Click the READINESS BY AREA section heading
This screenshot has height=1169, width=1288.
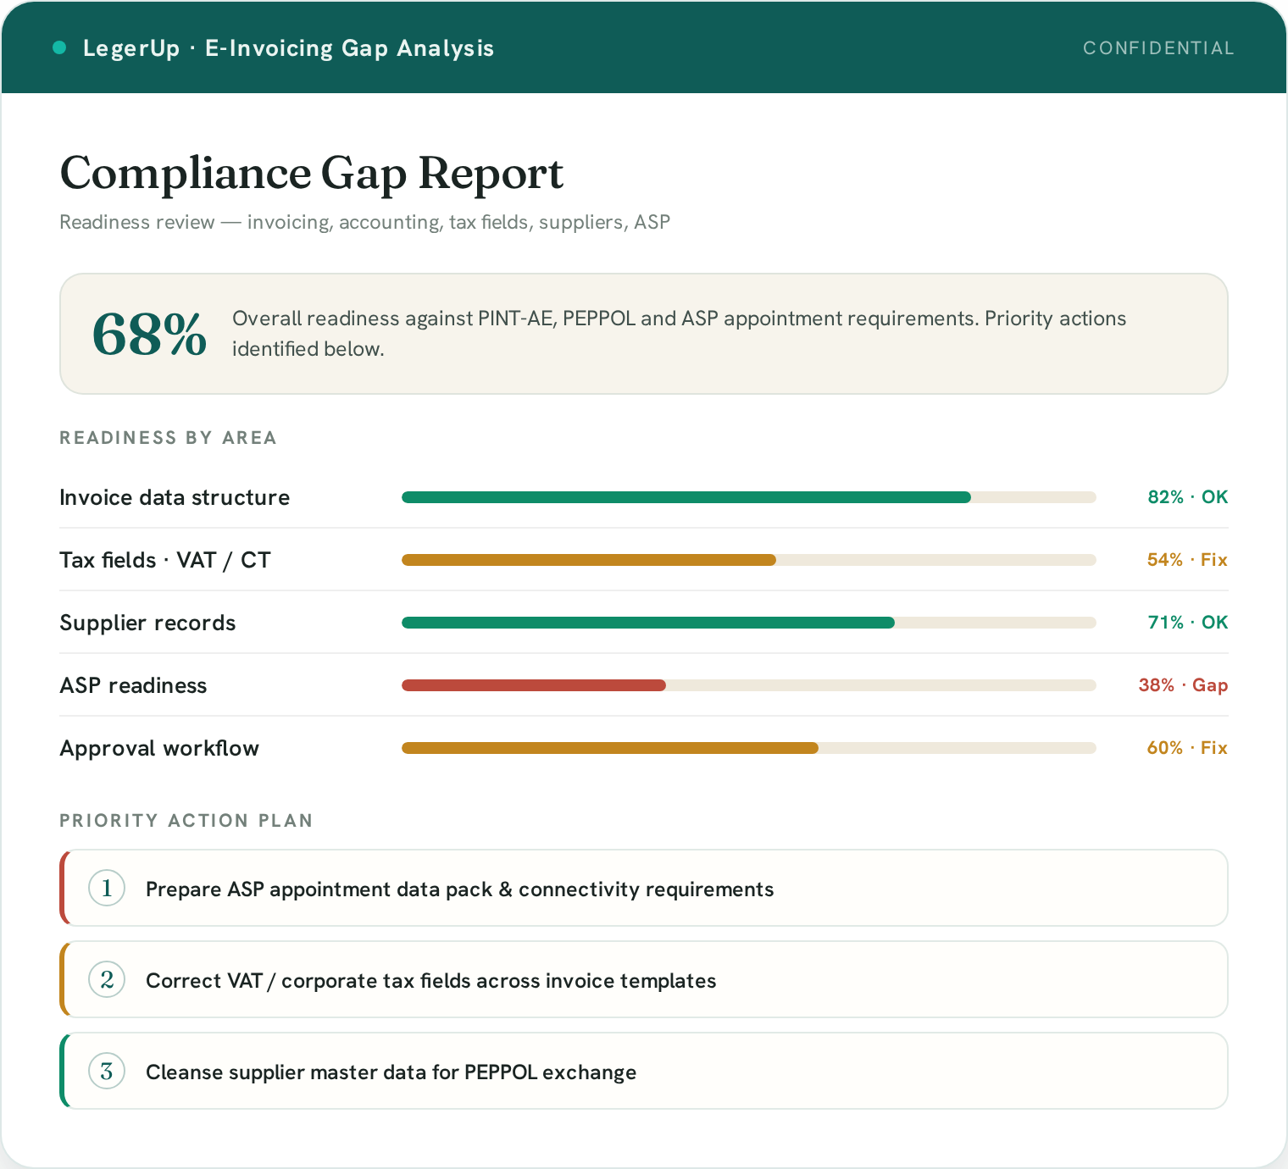point(168,438)
